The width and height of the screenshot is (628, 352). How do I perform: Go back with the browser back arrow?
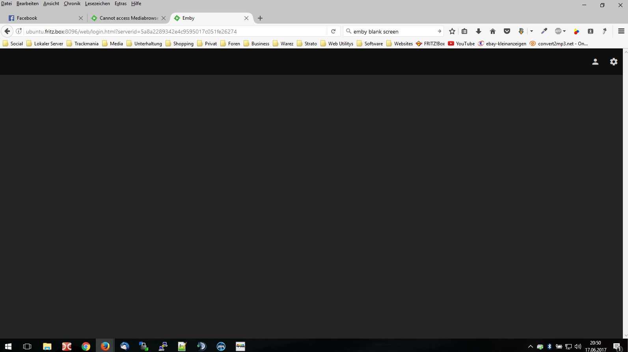[7, 31]
